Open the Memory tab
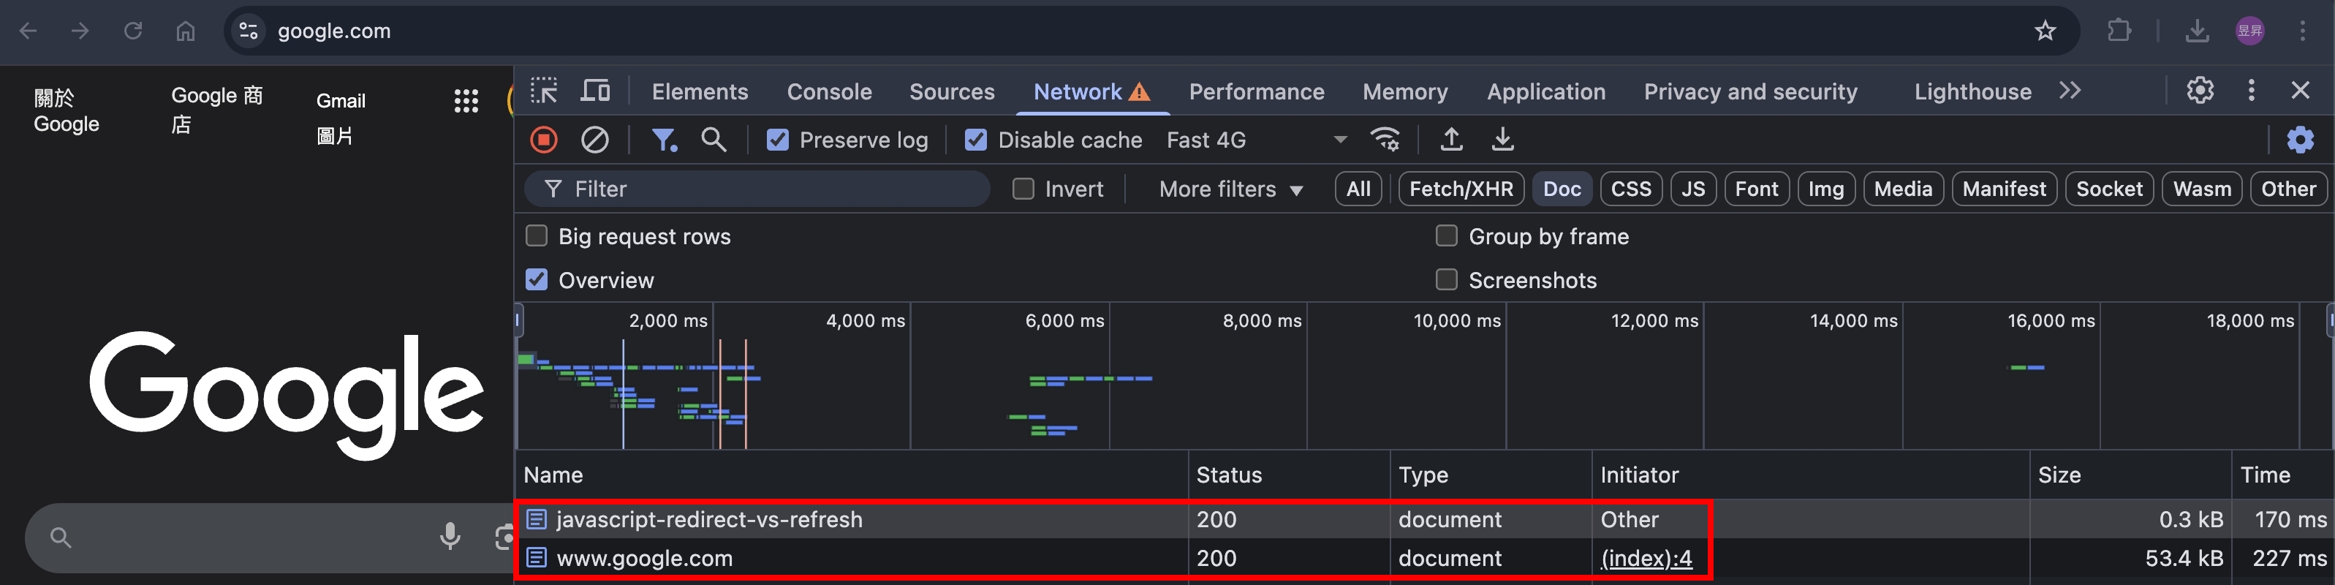The width and height of the screenshot is (2335, 585). coord(1405,91)
